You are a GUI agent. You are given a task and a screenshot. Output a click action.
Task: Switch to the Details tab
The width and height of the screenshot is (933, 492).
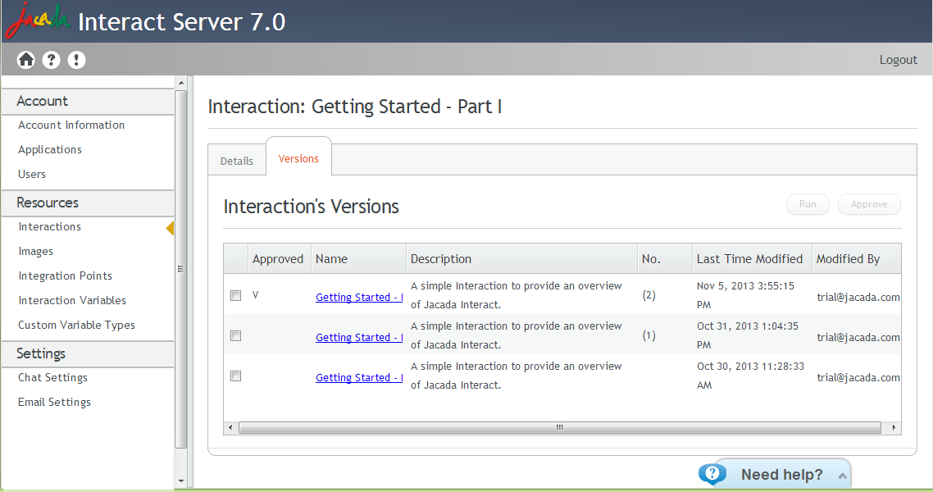point(237,162)
